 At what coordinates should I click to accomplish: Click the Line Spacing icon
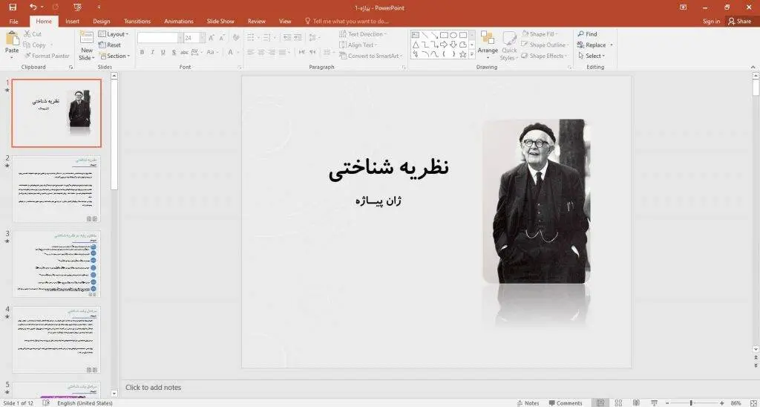pos(314,37)
